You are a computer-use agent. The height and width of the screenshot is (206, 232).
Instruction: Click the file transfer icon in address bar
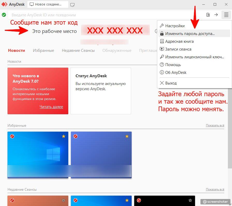pyautogui.click(x=208, y=15)
